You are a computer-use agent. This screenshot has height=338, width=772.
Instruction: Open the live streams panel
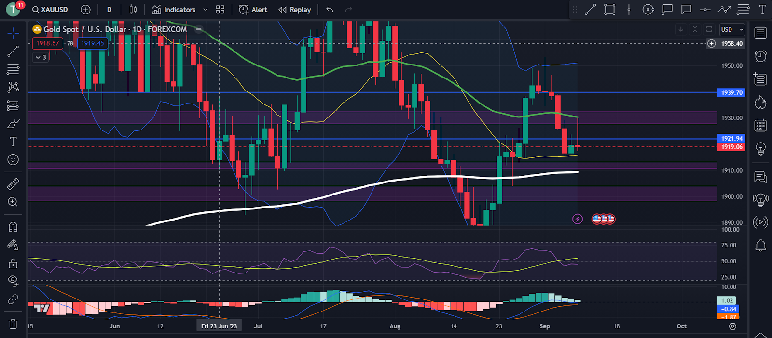click(x=760, y=222)
